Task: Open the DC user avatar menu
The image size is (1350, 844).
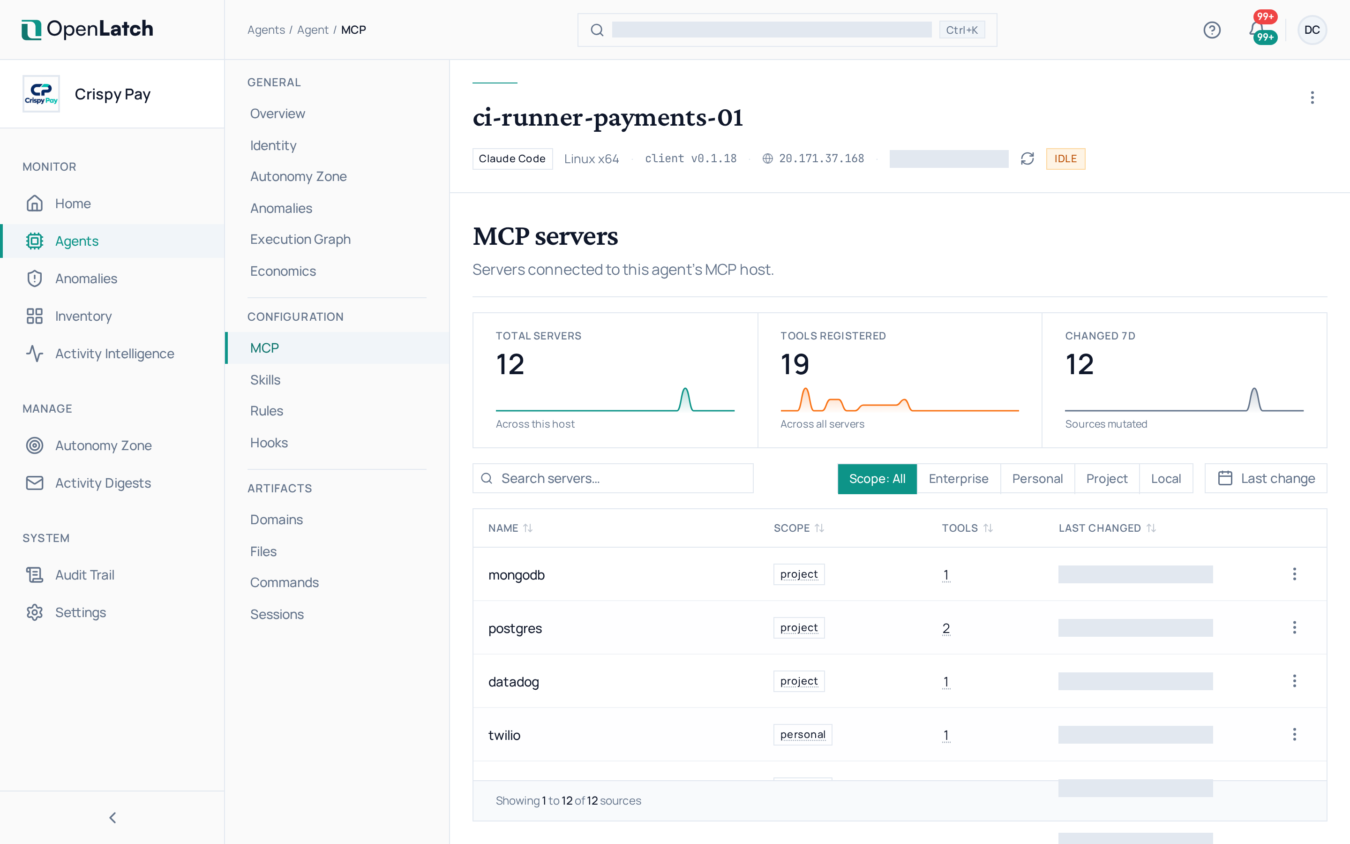Action: [1312, 30]
